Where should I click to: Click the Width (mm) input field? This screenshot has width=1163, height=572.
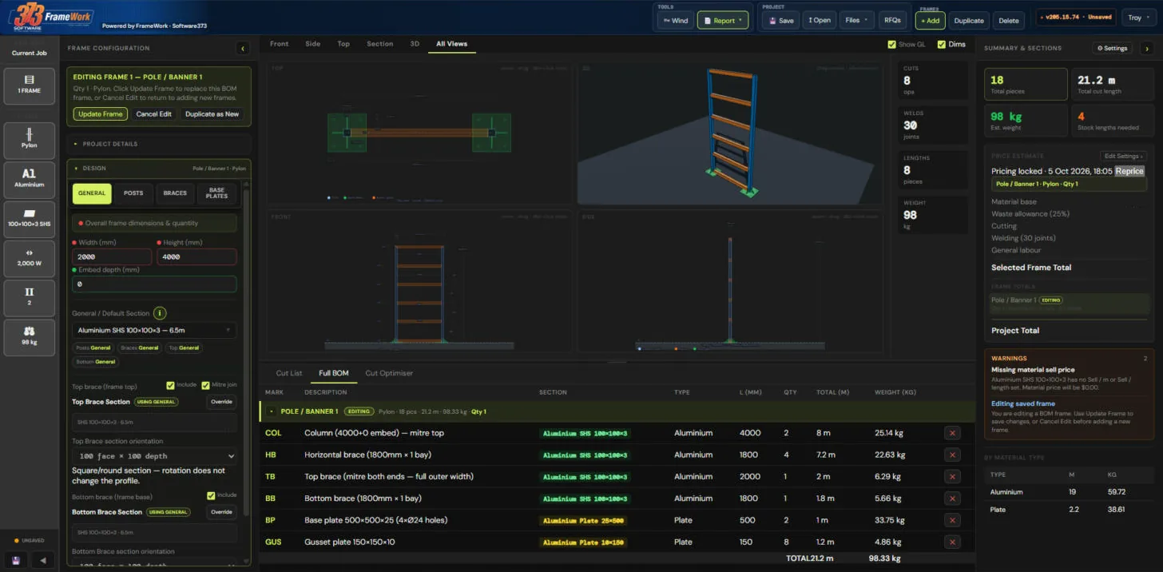(x=112, y=257)
